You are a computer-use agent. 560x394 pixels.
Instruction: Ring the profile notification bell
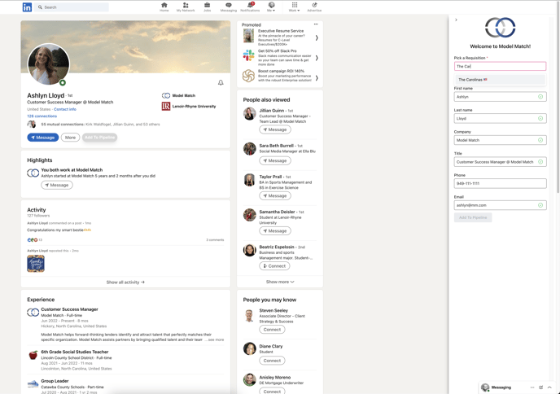pyautogui.click(x=221, y=83)
